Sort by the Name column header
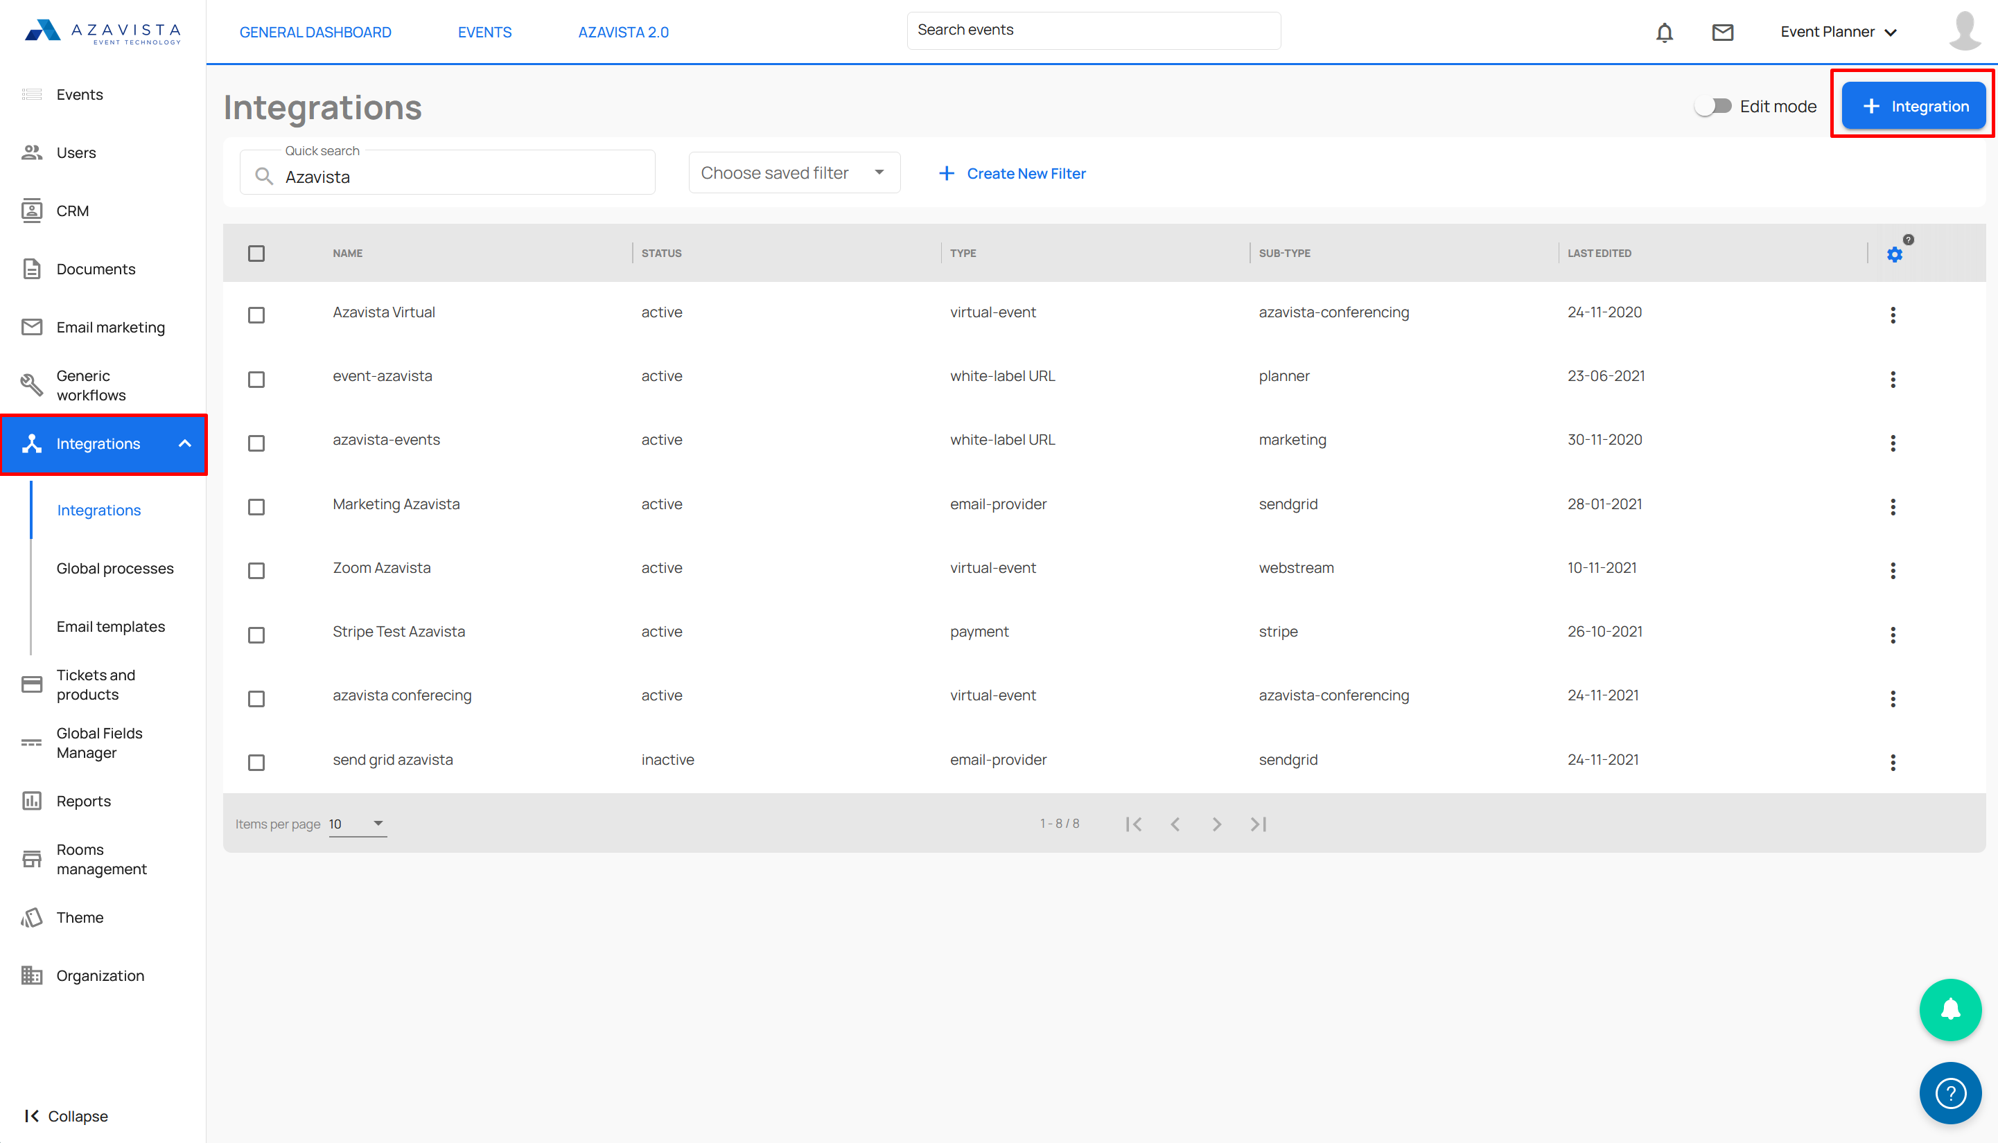The image size is (1998, 1143). pos(347,253)
